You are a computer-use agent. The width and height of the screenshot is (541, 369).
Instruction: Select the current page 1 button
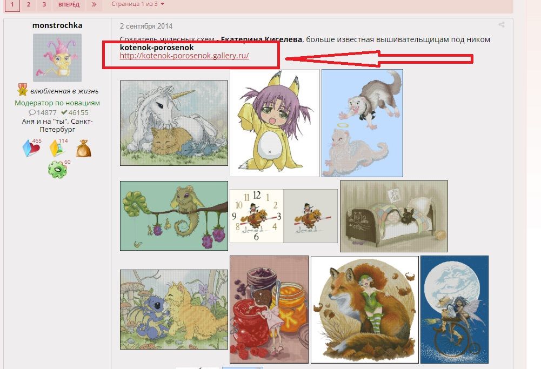coord(12,5)
